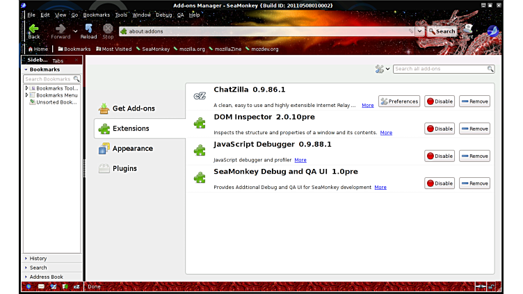Open the Debug menu
The height and width of the screenshot is (294, 523).
[x=163, y=15]
